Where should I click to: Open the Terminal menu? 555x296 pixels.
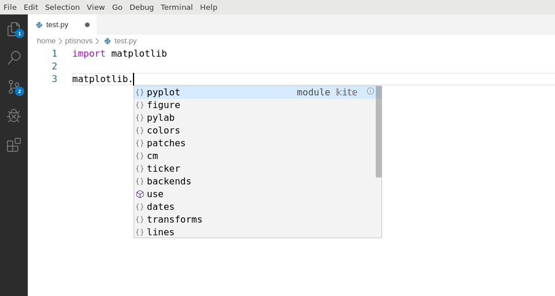(177, 7)
